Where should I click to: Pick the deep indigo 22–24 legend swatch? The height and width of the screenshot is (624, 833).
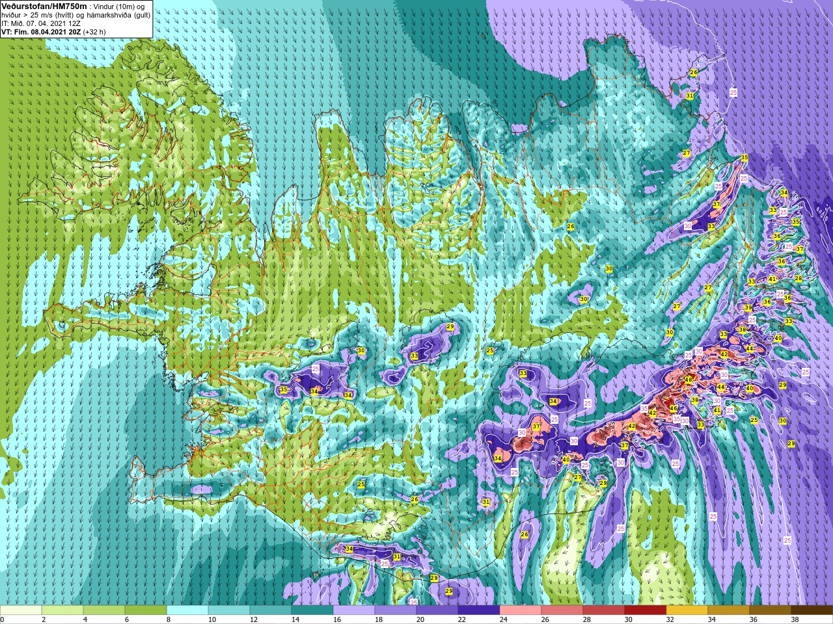click(x=479, y=610)
